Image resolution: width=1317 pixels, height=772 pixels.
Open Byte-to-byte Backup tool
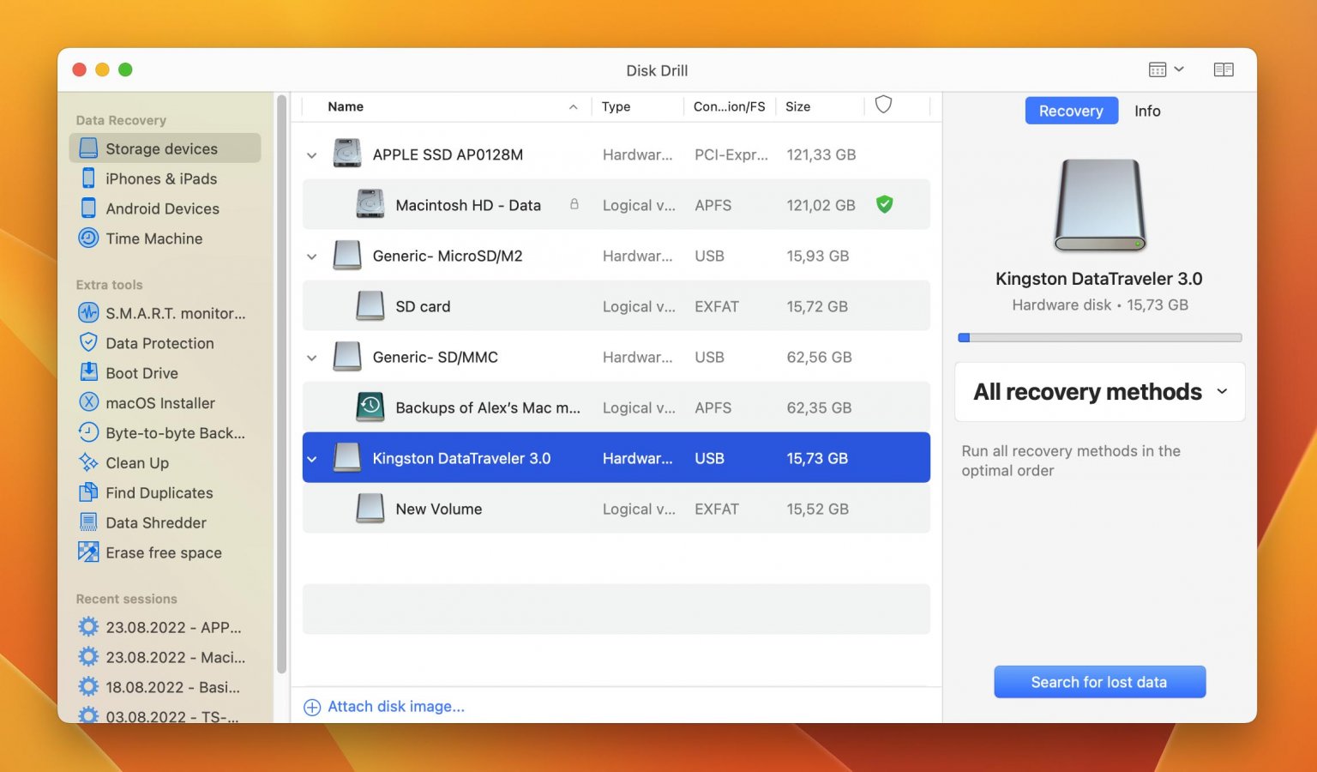(174, 433)
